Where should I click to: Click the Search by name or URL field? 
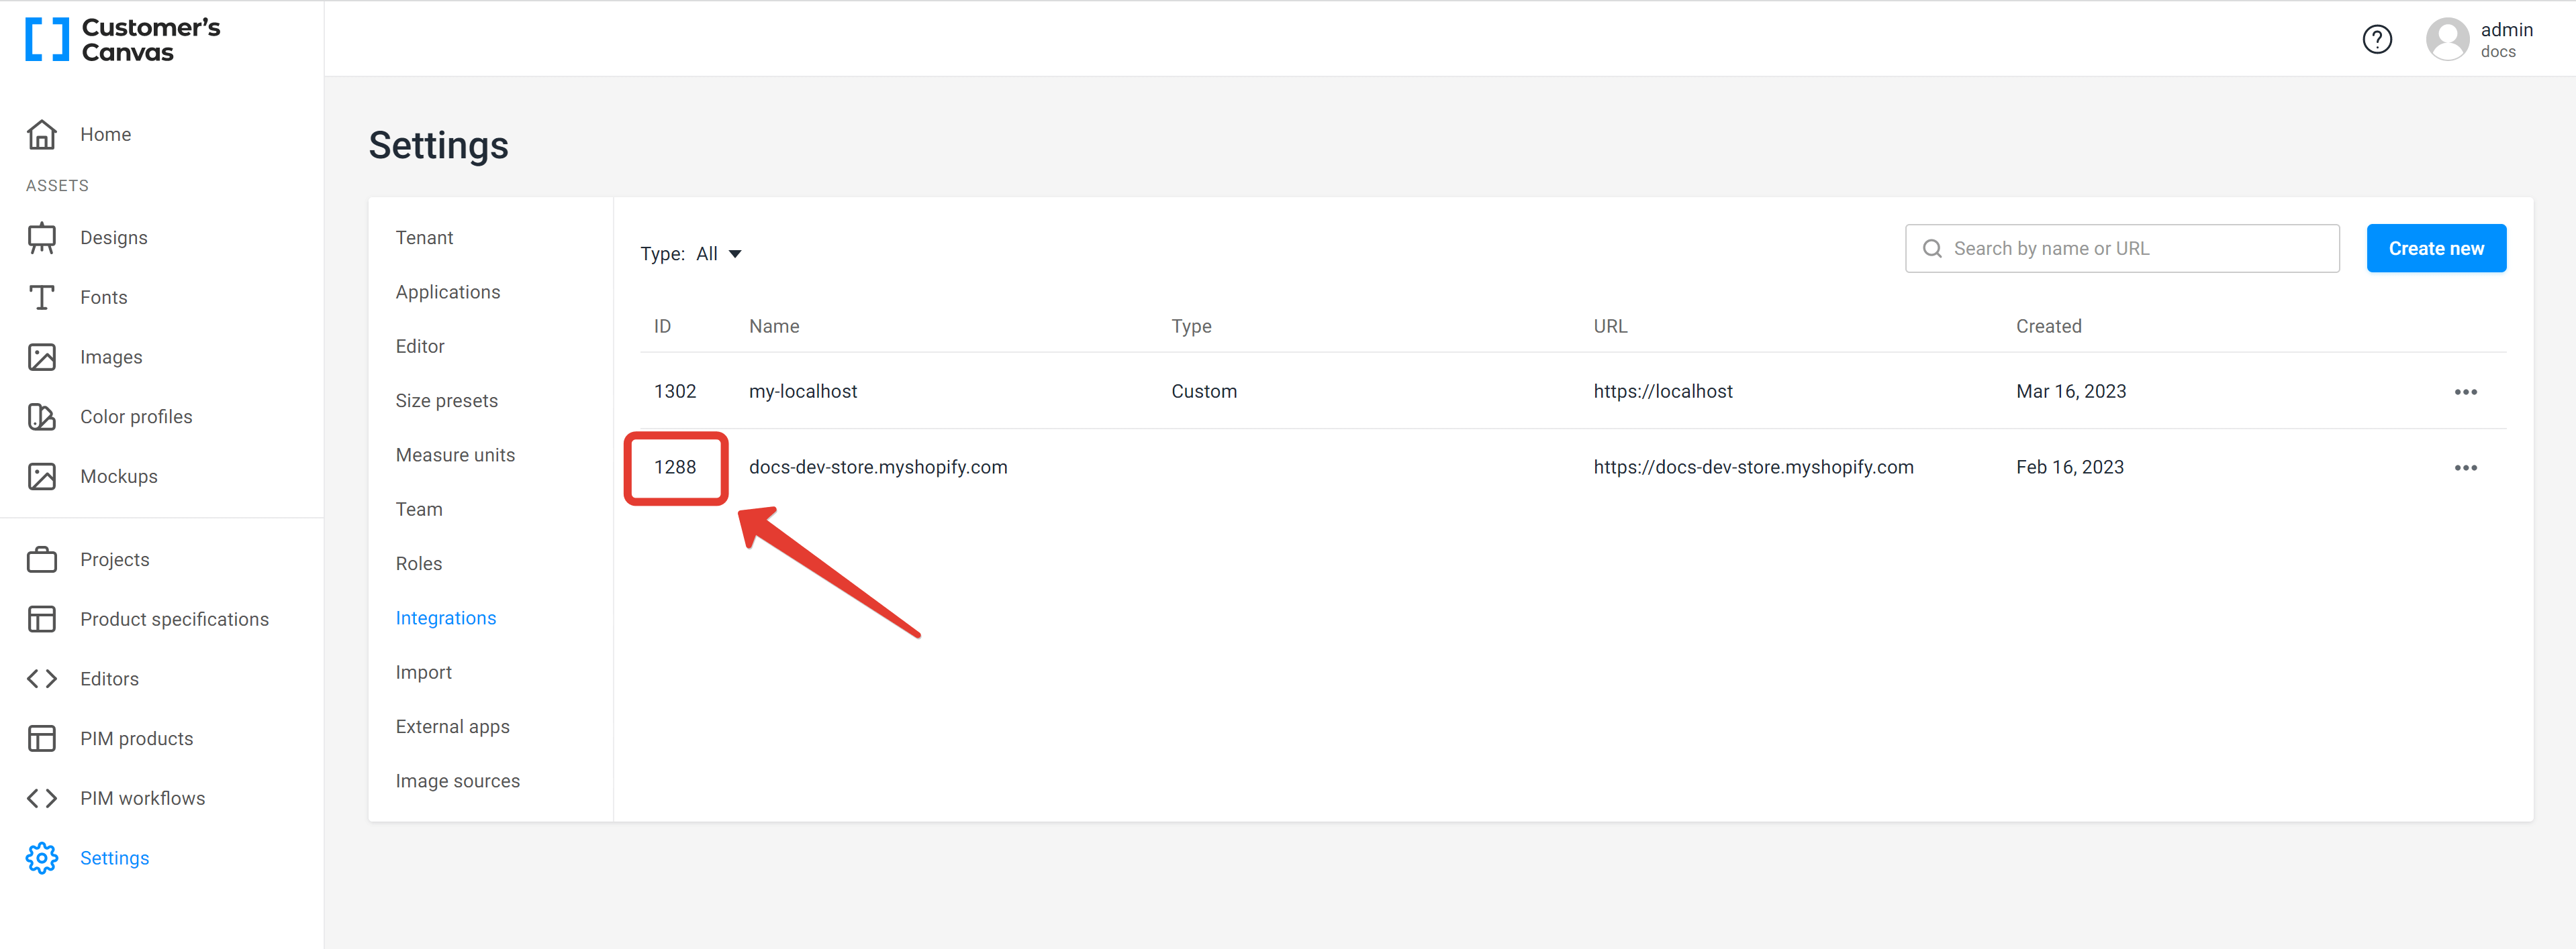point(2121,248)
